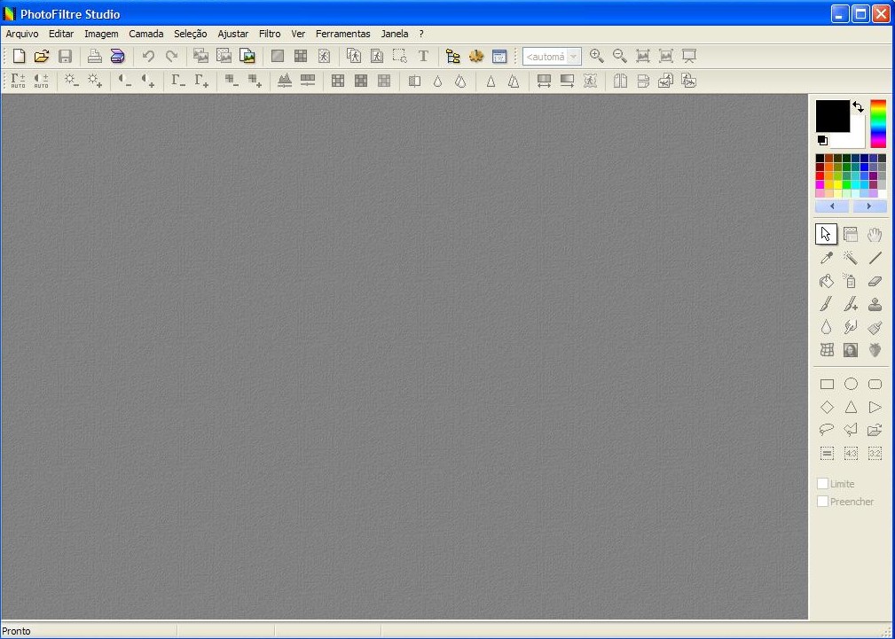Select the polygon selection tool
The width and height of the screenshot is (895, 639).
pos(851,430)
